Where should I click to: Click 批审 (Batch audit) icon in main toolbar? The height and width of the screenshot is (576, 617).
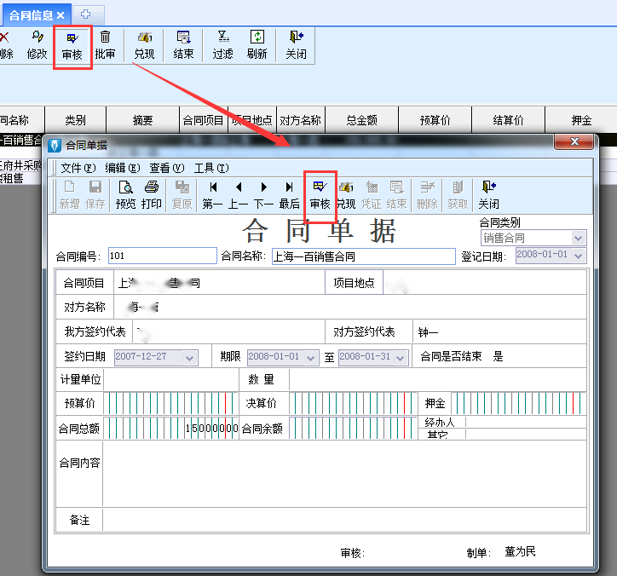tap(105, 44)
